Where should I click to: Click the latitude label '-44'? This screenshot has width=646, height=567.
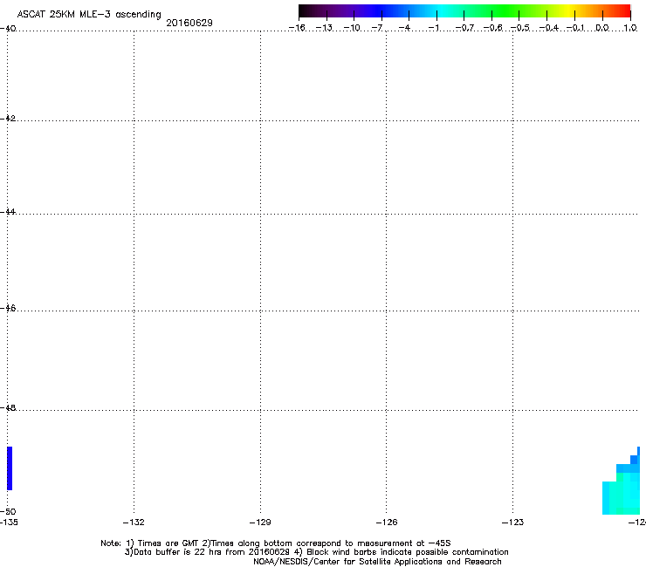[8, 212]
